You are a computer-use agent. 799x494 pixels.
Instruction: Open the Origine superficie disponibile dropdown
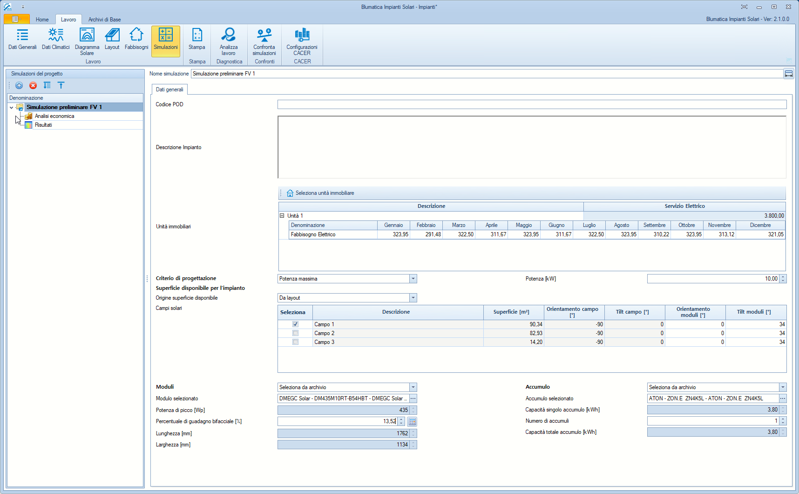[413, 298]
